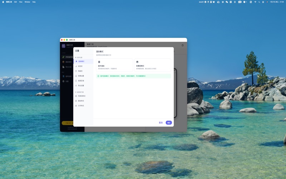Click the 确定 confirm button
The width and height of the screenshot is (286, 179).
(x=169, y=123)
